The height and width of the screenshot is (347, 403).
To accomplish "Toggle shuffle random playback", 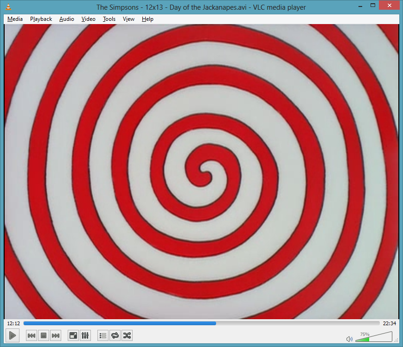I will [x=127, y=335].
